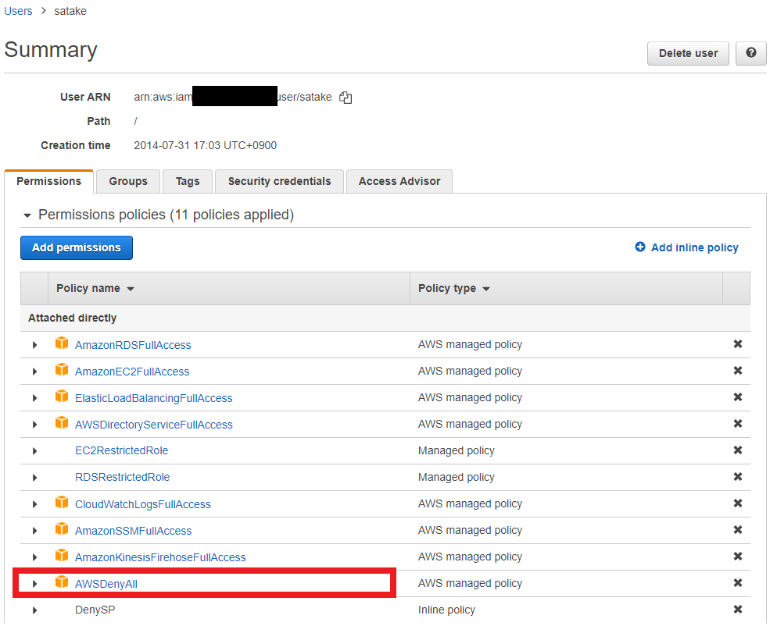Click the 'Inline policy' type cell
770x626 pixels.
[x=447, y=610]
